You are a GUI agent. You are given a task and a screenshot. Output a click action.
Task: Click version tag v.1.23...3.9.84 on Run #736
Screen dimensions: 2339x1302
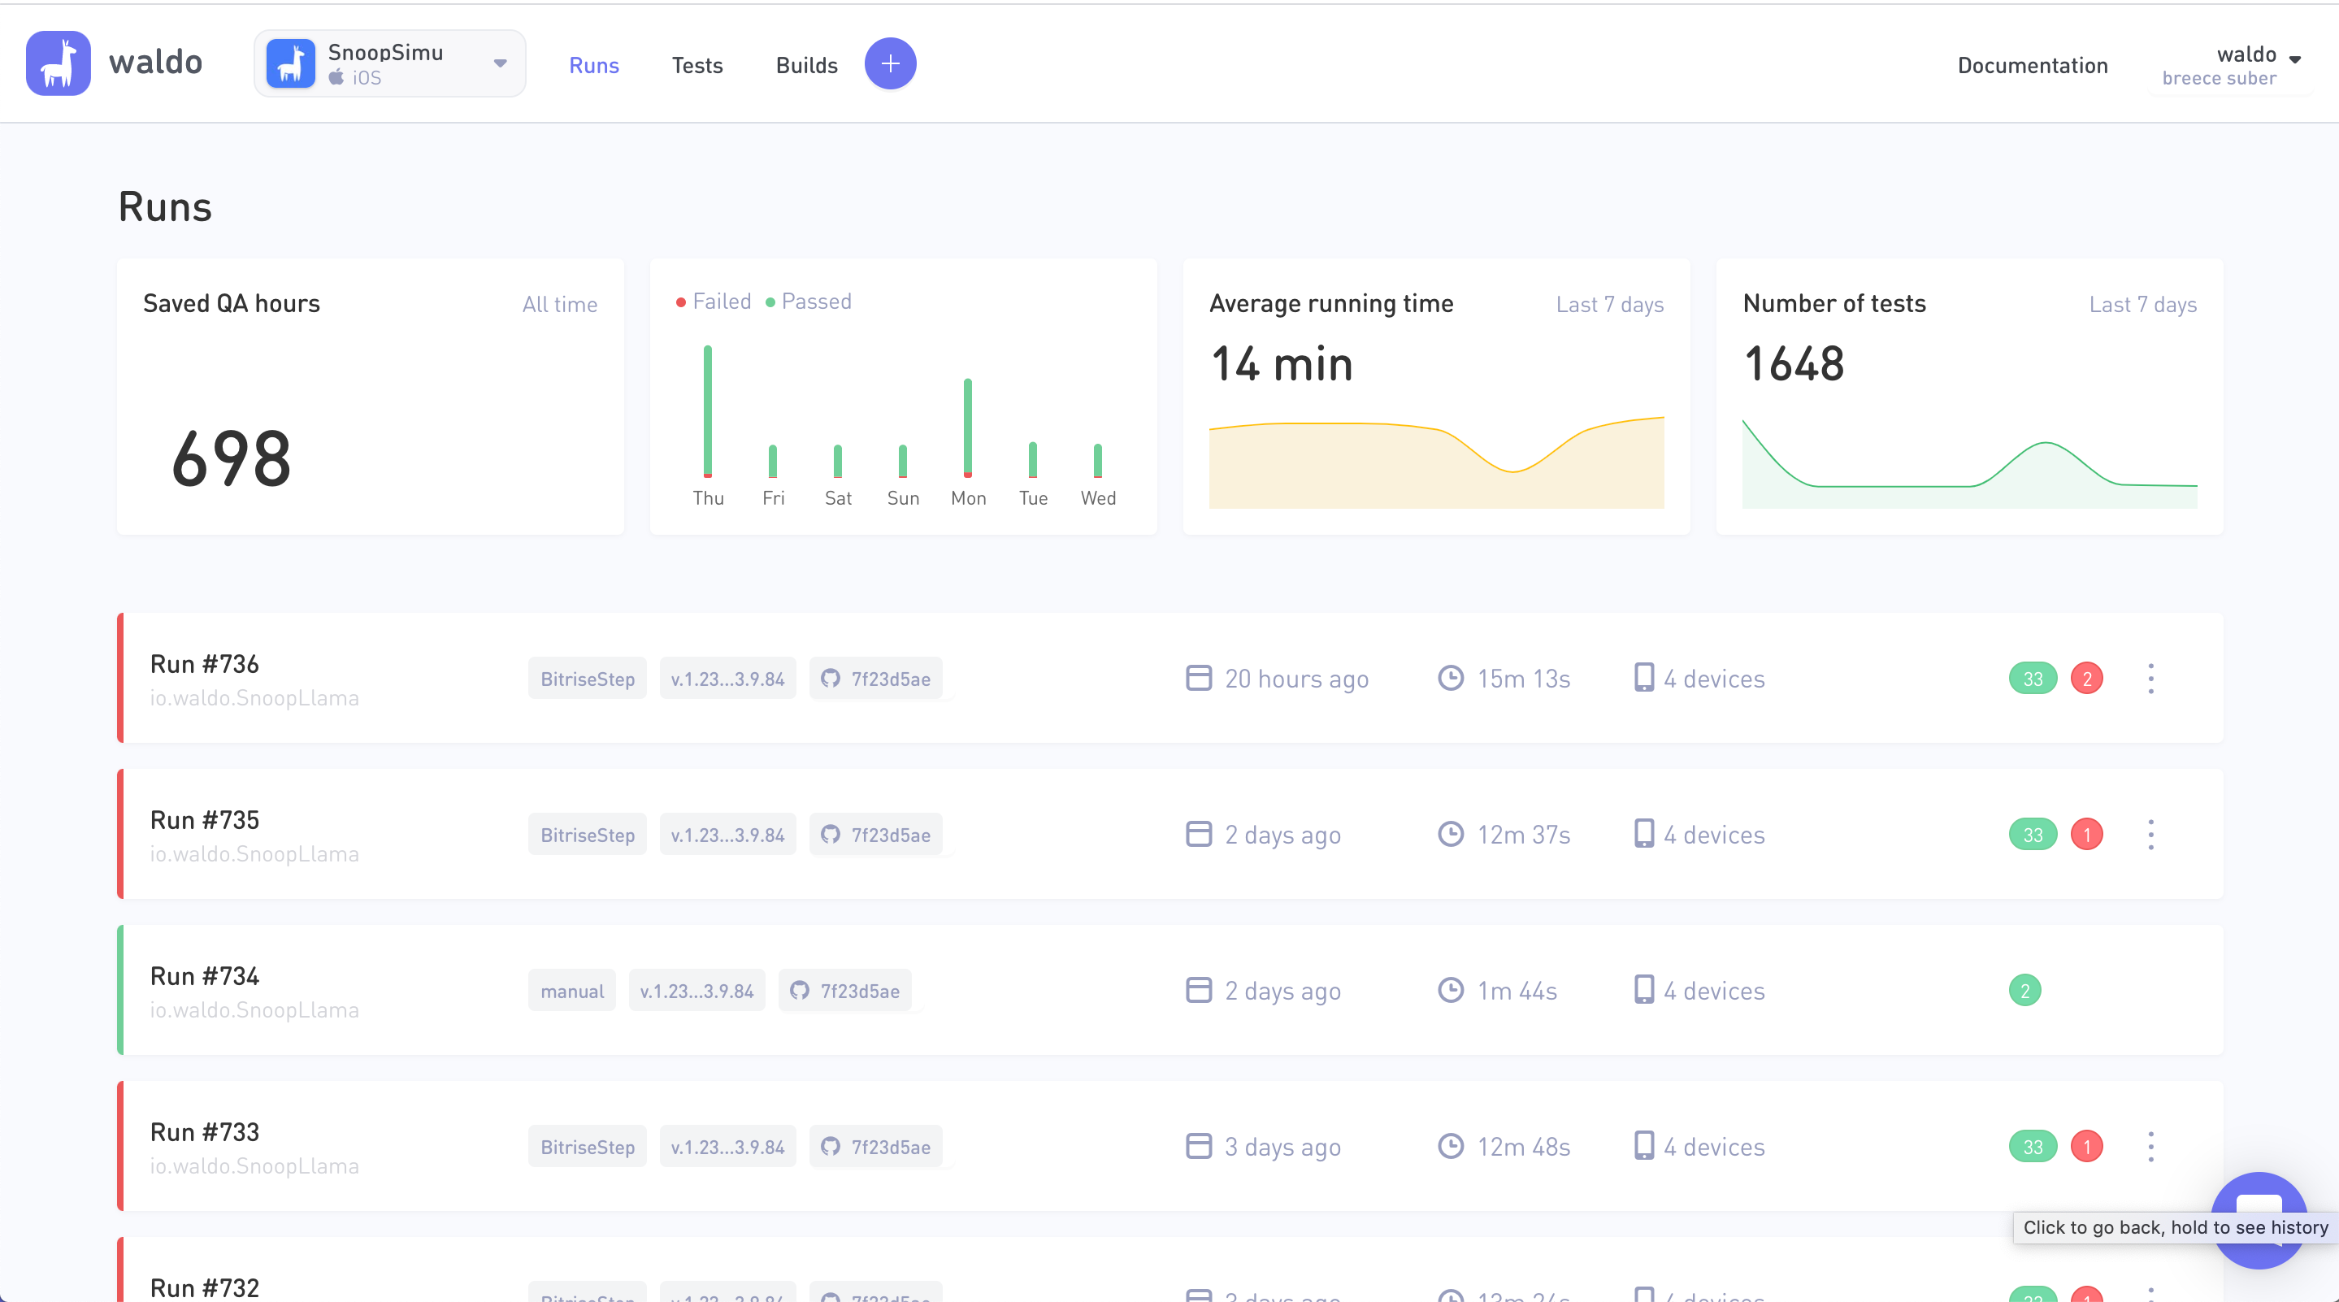click(x=727, y=679)
